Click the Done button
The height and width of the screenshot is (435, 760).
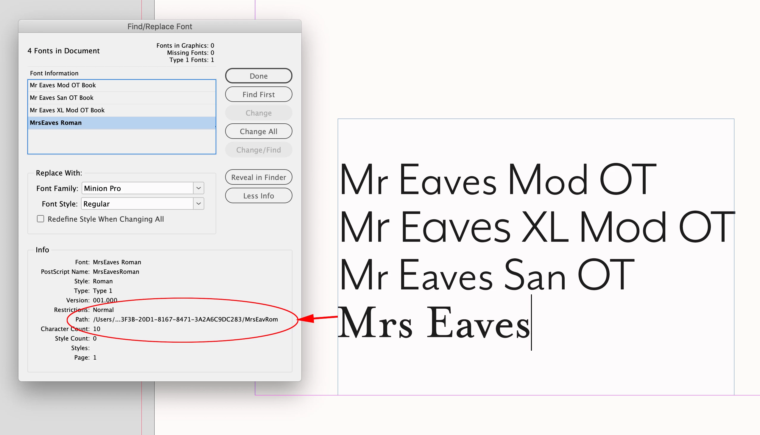pos(258,76)
